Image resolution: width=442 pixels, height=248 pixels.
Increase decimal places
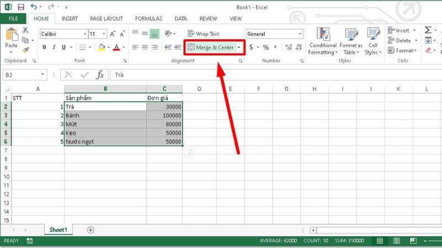[x=288, y=47]
